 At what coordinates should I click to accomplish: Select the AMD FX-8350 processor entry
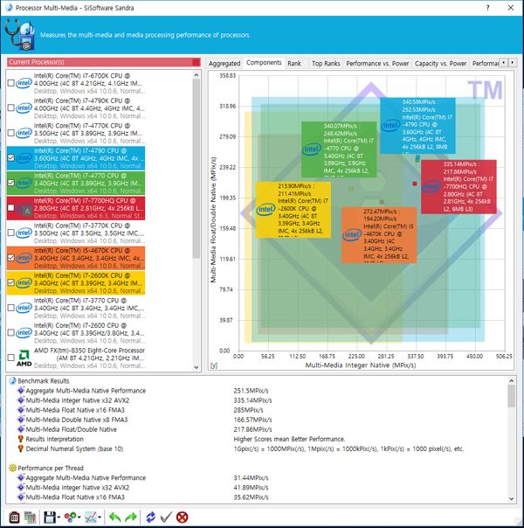(76, 358)
